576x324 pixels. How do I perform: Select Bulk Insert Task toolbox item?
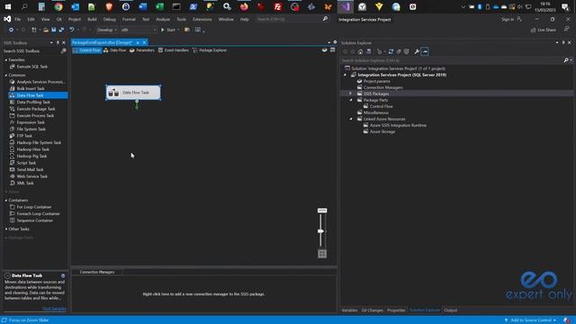[x=31, y=88]
